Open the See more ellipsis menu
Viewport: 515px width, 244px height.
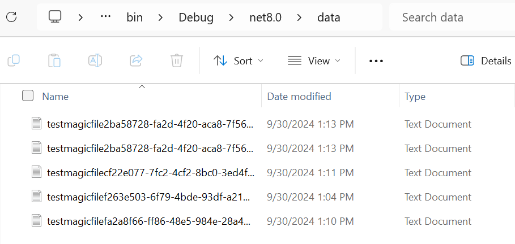coord(376,61)
